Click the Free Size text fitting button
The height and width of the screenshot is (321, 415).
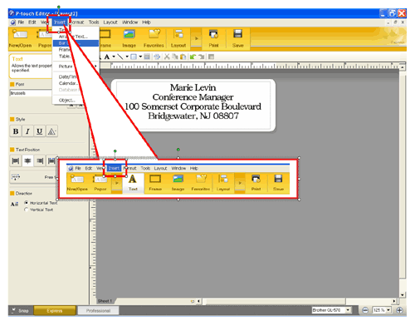pos(33,177)
